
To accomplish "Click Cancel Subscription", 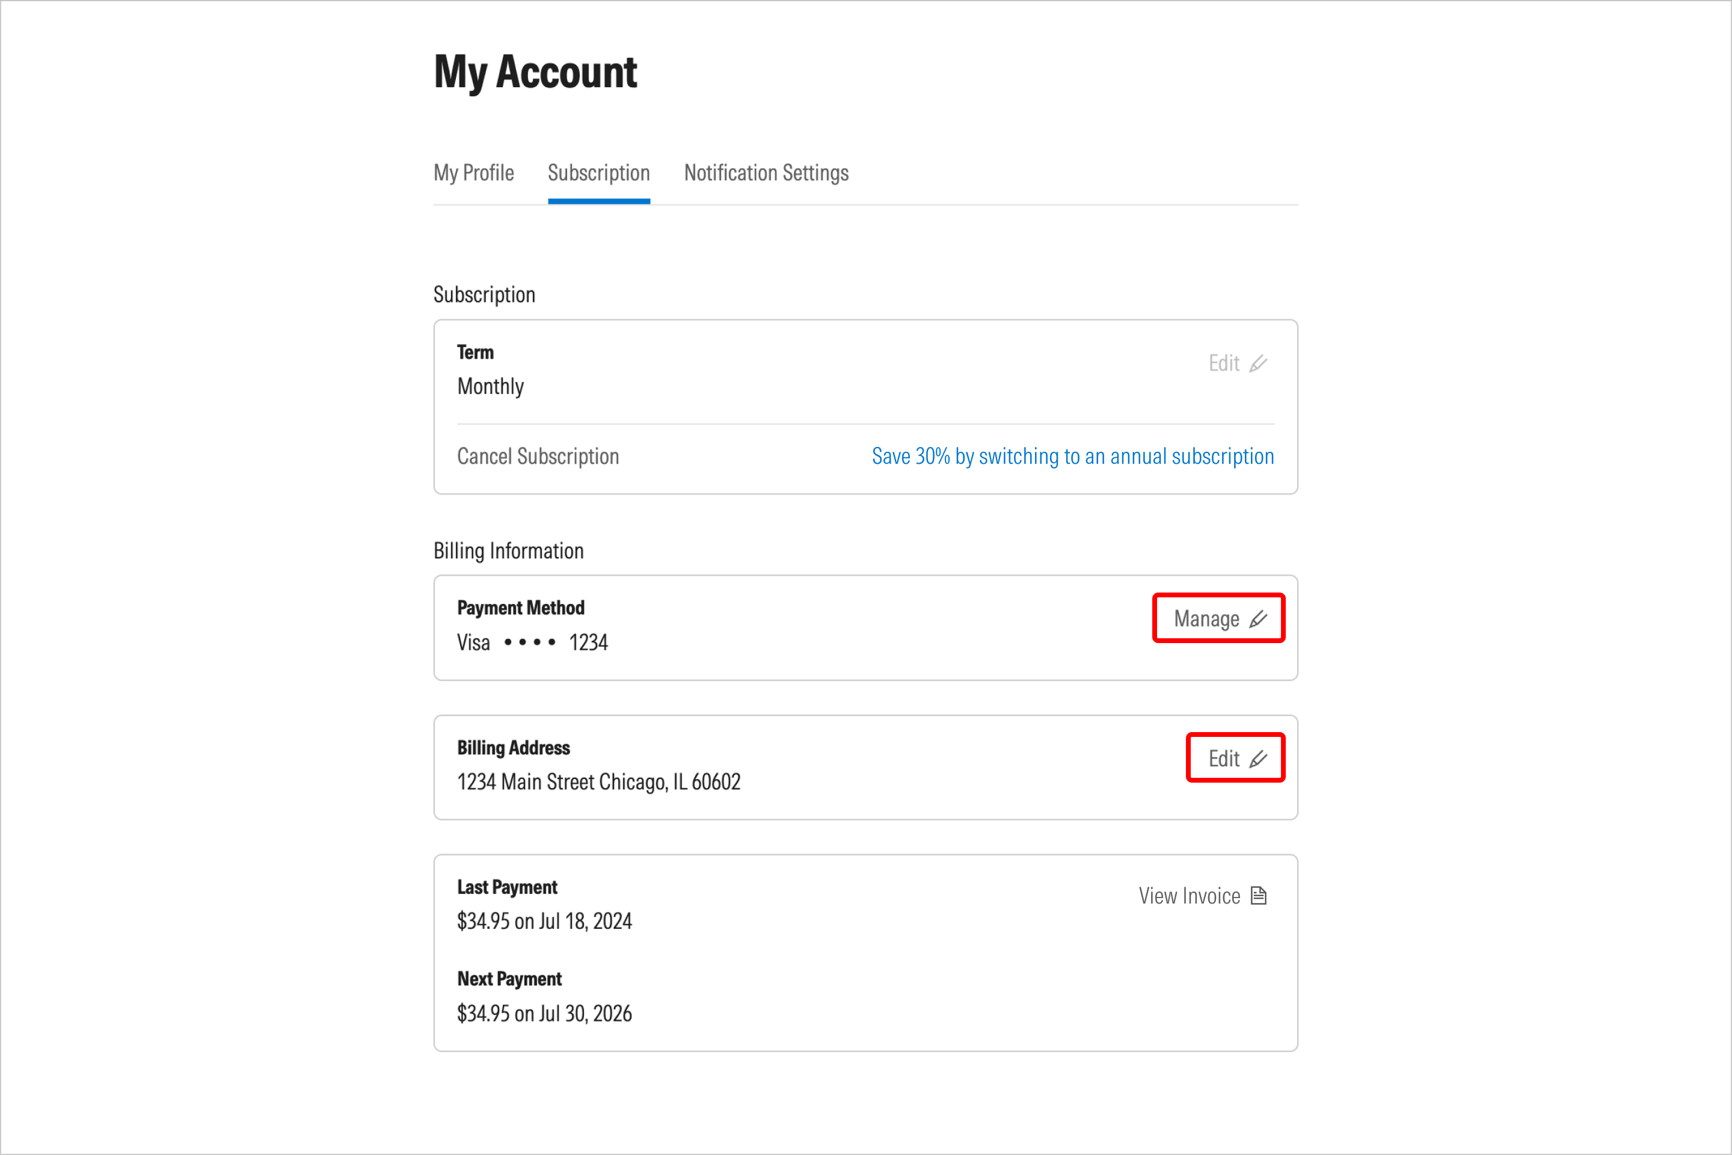I will [x=538, y=457].
